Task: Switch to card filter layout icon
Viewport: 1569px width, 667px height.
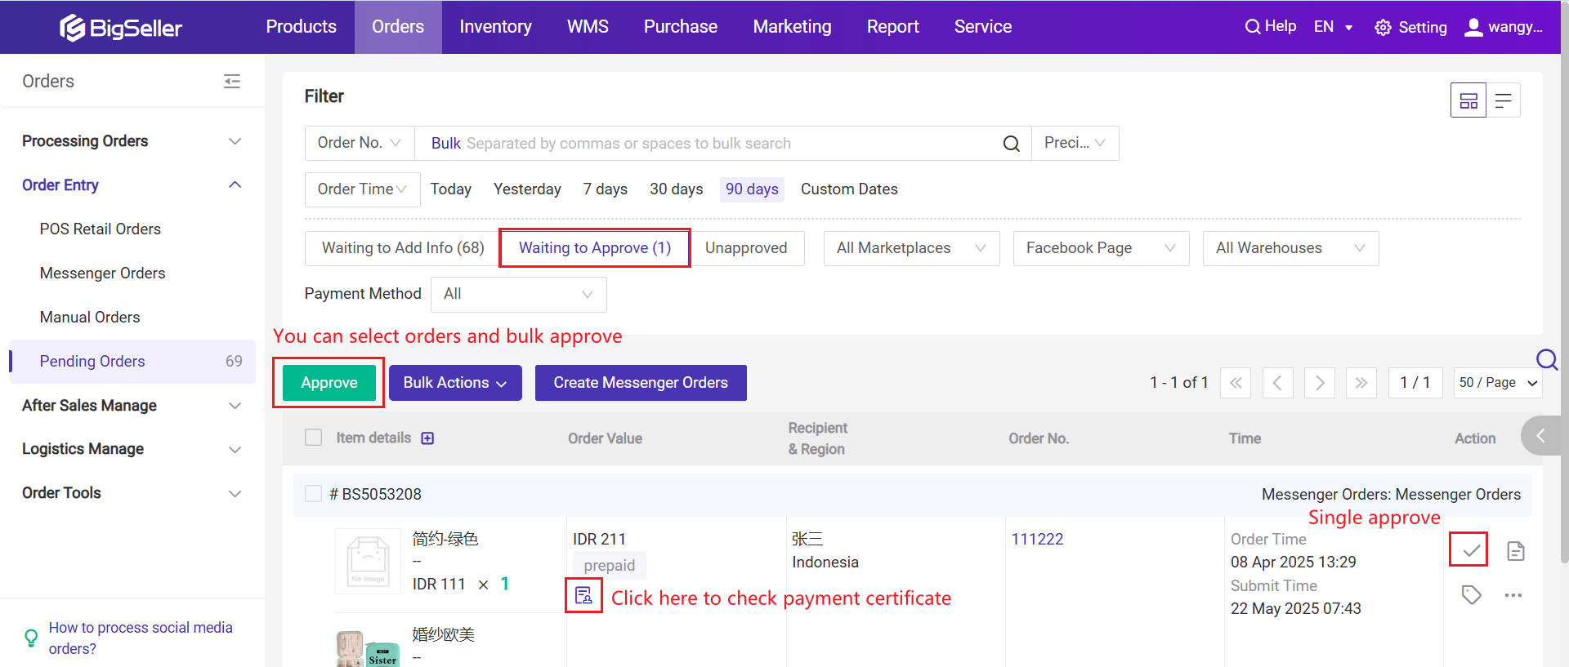Action: [1468, 100]
